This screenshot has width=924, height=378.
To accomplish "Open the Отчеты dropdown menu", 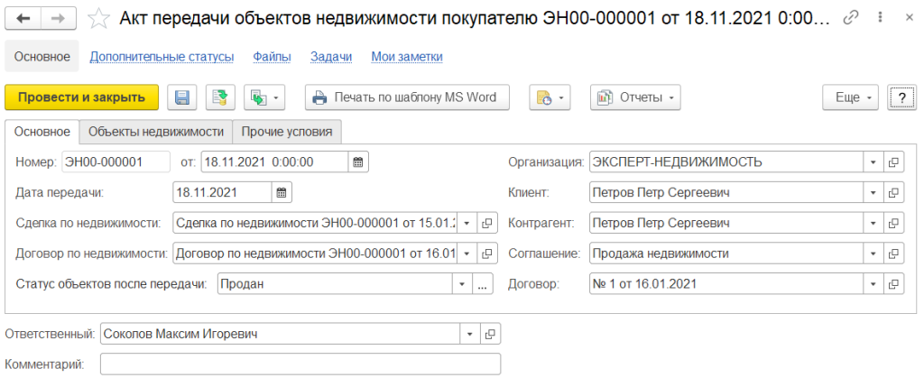I will 635,97.
